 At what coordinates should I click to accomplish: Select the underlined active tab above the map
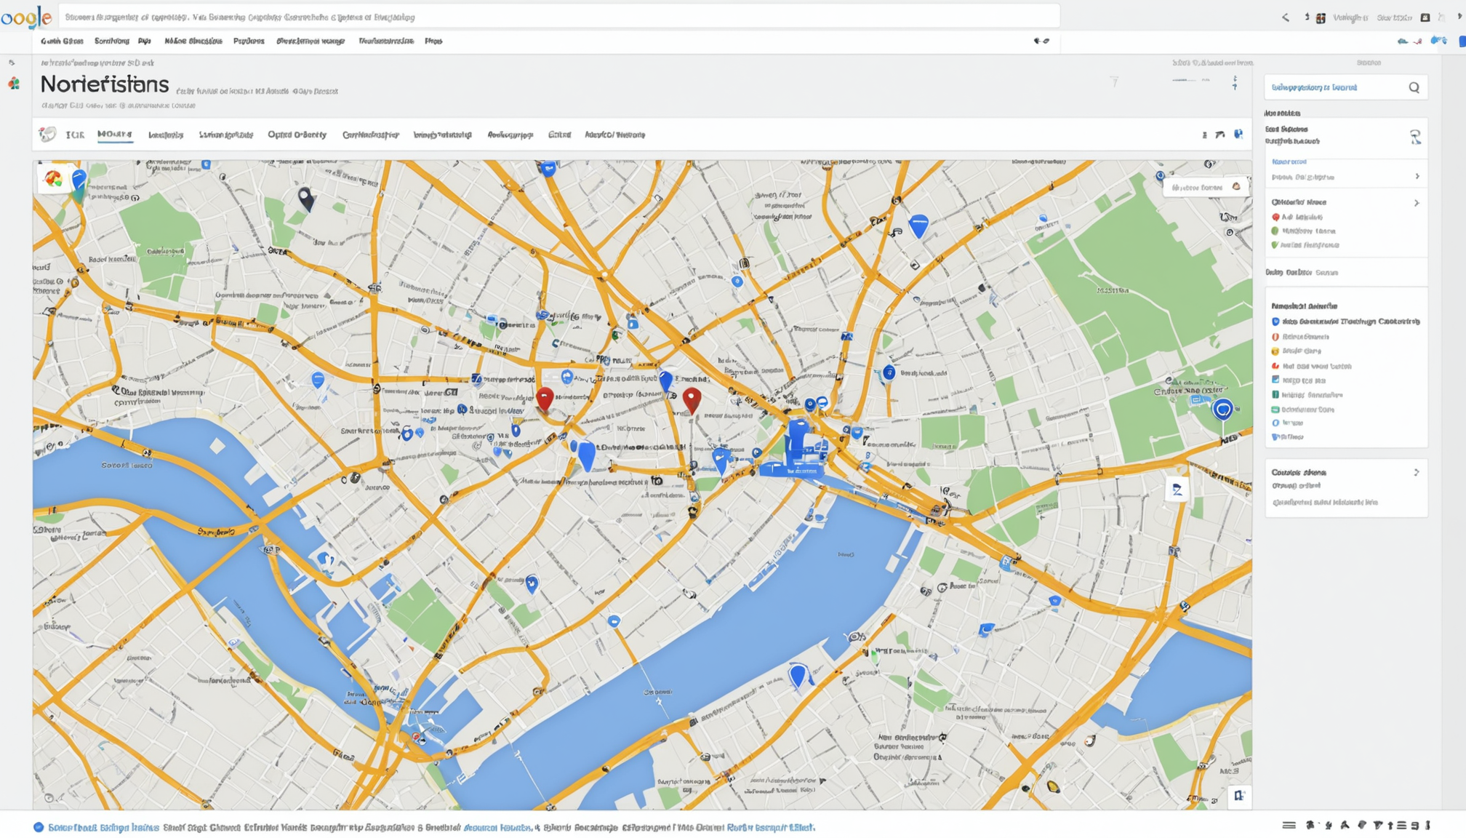click(x=115, y=135)
